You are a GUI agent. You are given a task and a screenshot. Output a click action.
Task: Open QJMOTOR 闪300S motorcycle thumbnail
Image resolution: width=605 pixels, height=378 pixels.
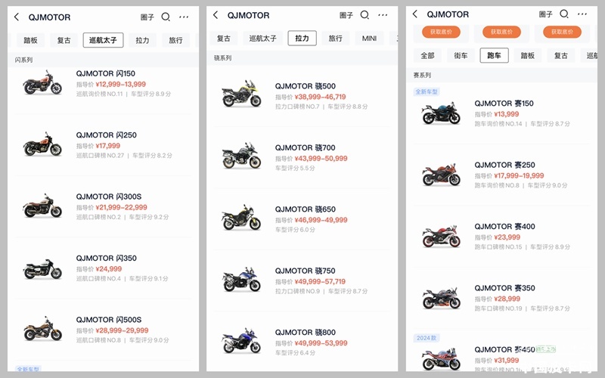(42, 206)
